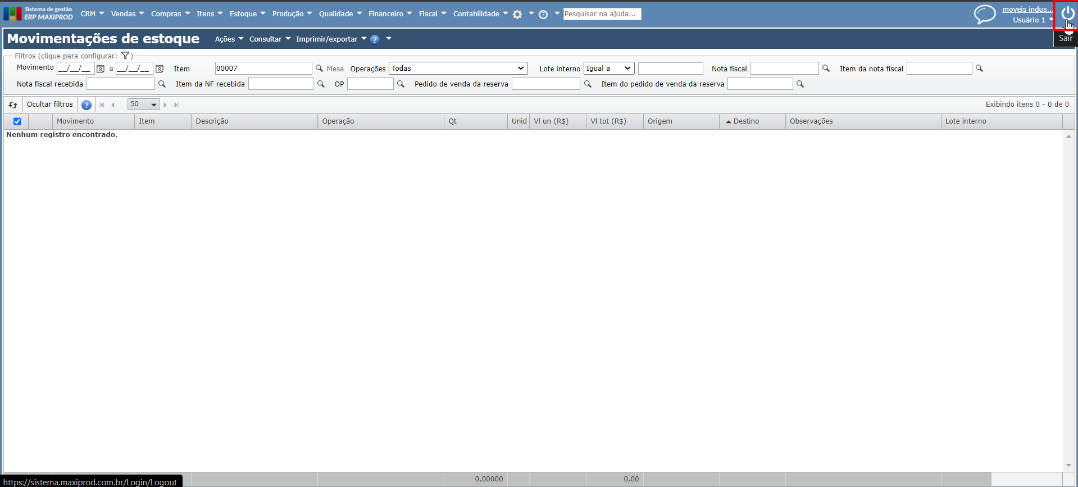Focus the Lote interno value field
The width and height of the screenshot is (1078, 487).
(671, 68)
